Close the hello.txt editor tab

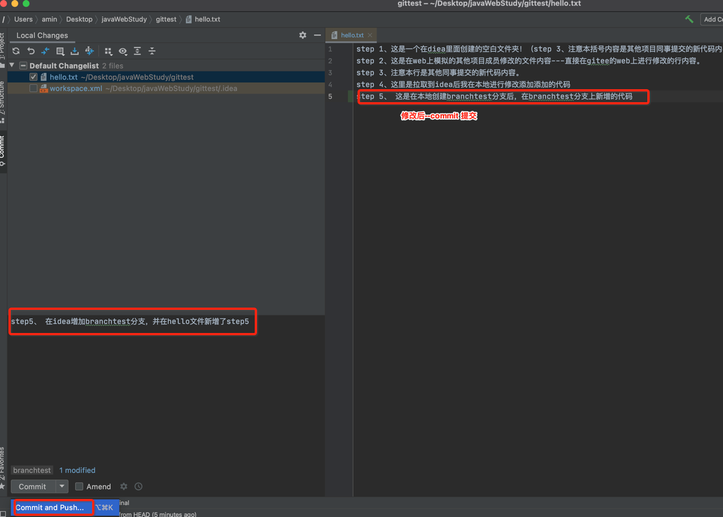click(x=370, y=35)
